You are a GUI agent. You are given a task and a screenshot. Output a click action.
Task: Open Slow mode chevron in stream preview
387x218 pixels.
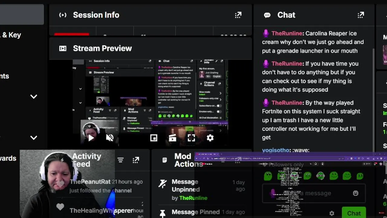tap(220, 93)
